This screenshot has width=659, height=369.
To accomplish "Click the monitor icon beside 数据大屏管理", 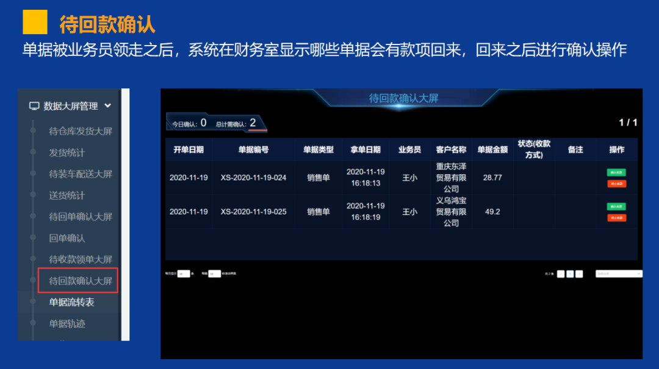I will coord(34,106).
